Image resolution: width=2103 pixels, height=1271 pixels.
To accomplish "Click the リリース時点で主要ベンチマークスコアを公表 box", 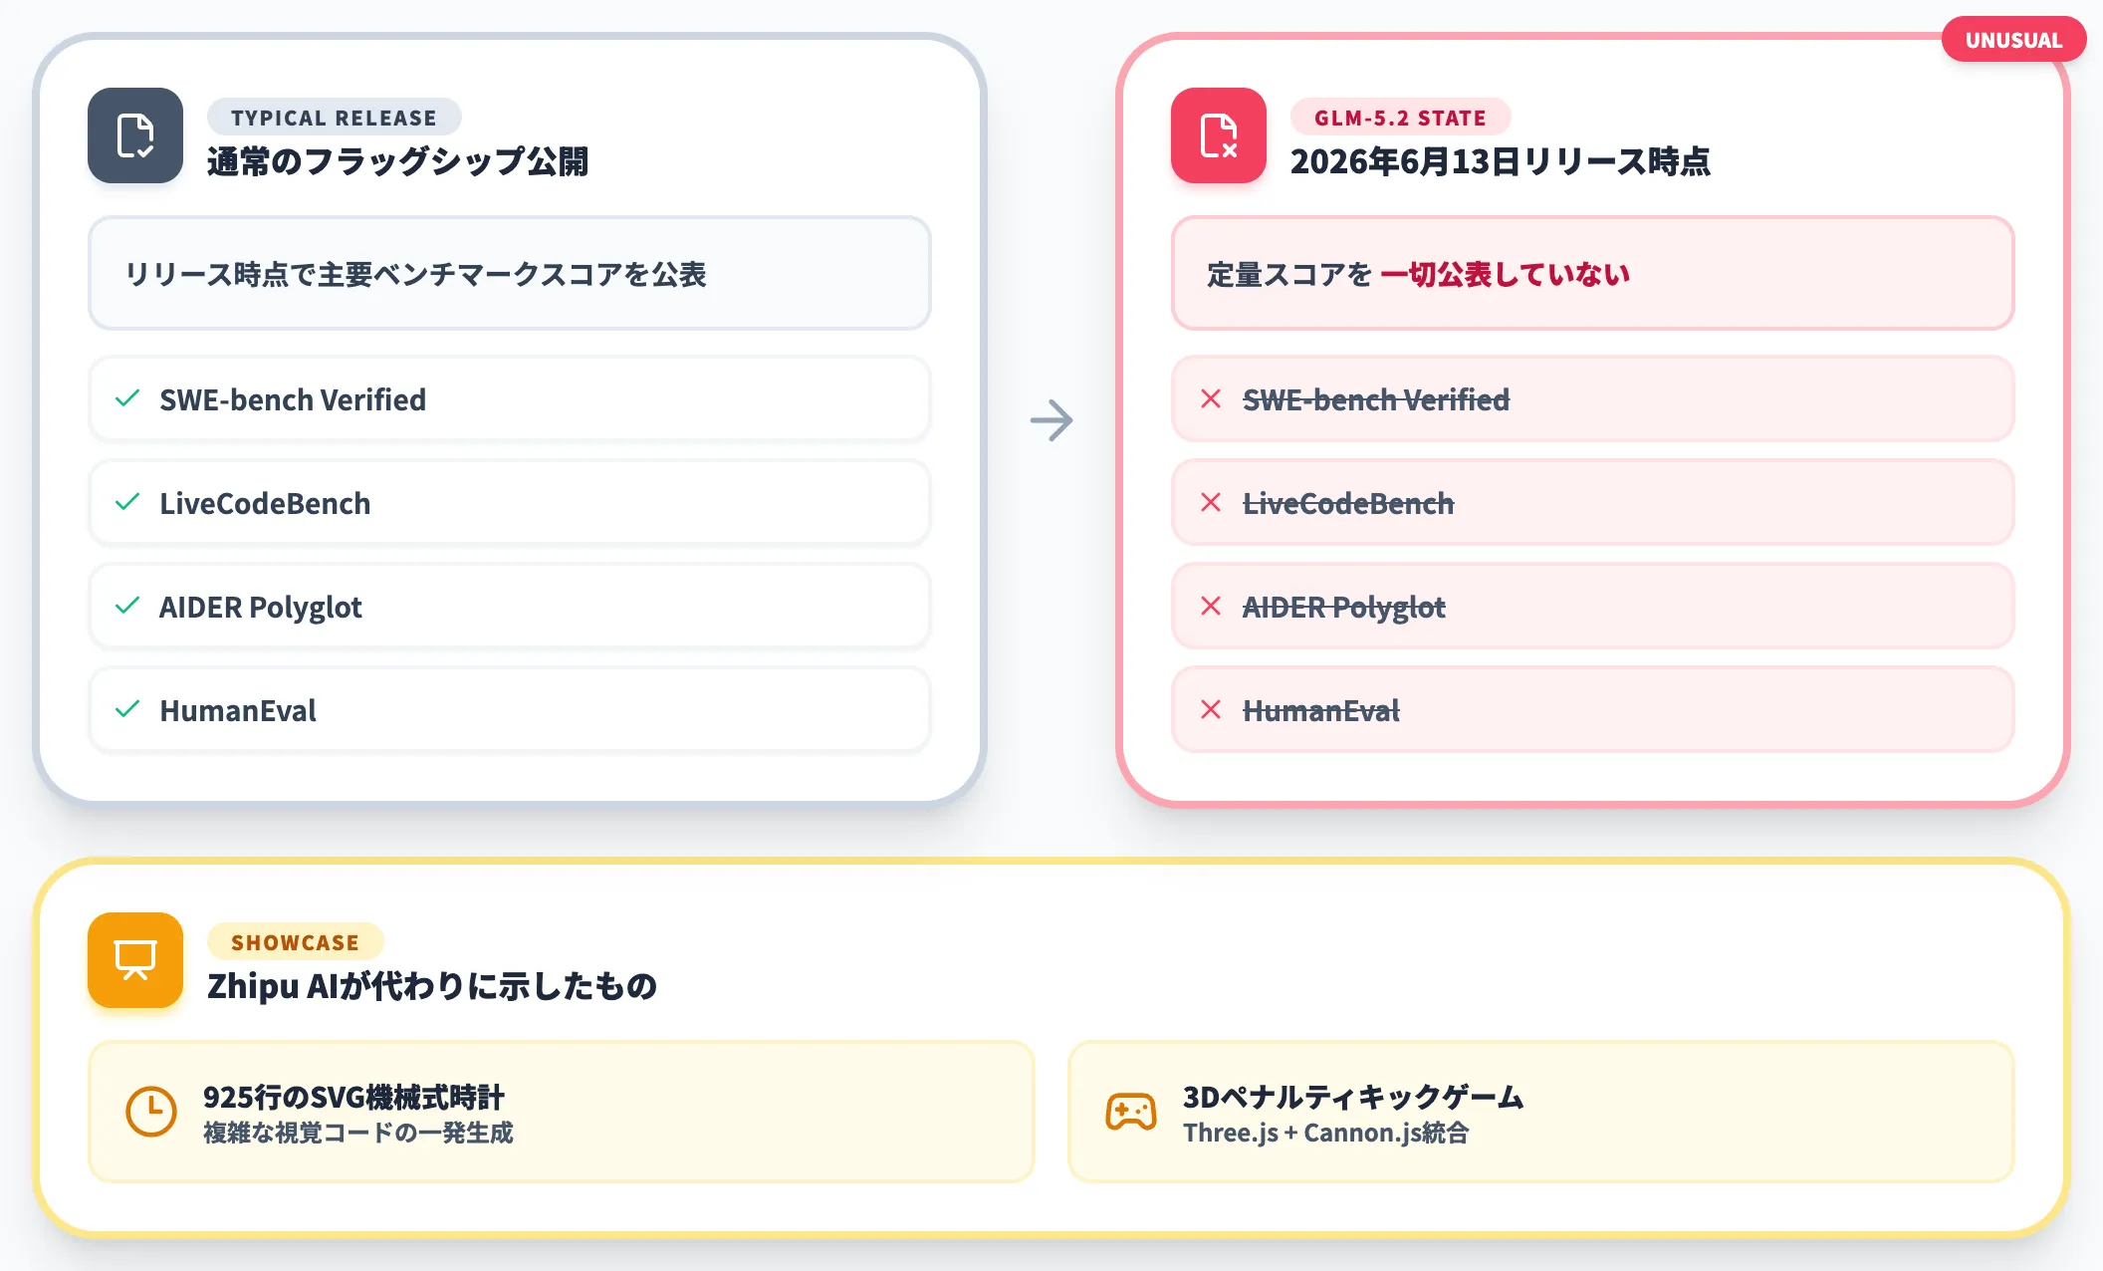I will [510, 273].
